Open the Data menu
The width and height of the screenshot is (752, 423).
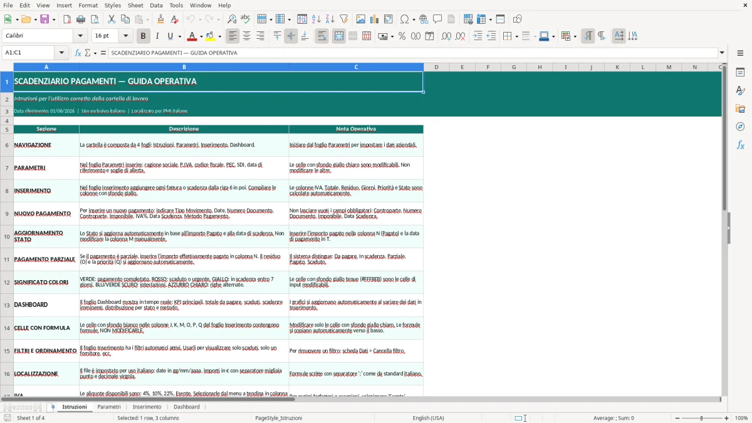pyautogui.click(x=156, y=5)
